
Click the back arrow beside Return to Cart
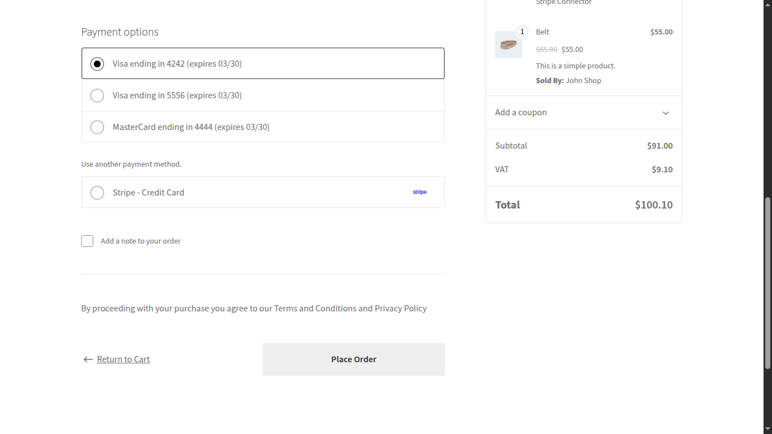[x=88, y=359]
